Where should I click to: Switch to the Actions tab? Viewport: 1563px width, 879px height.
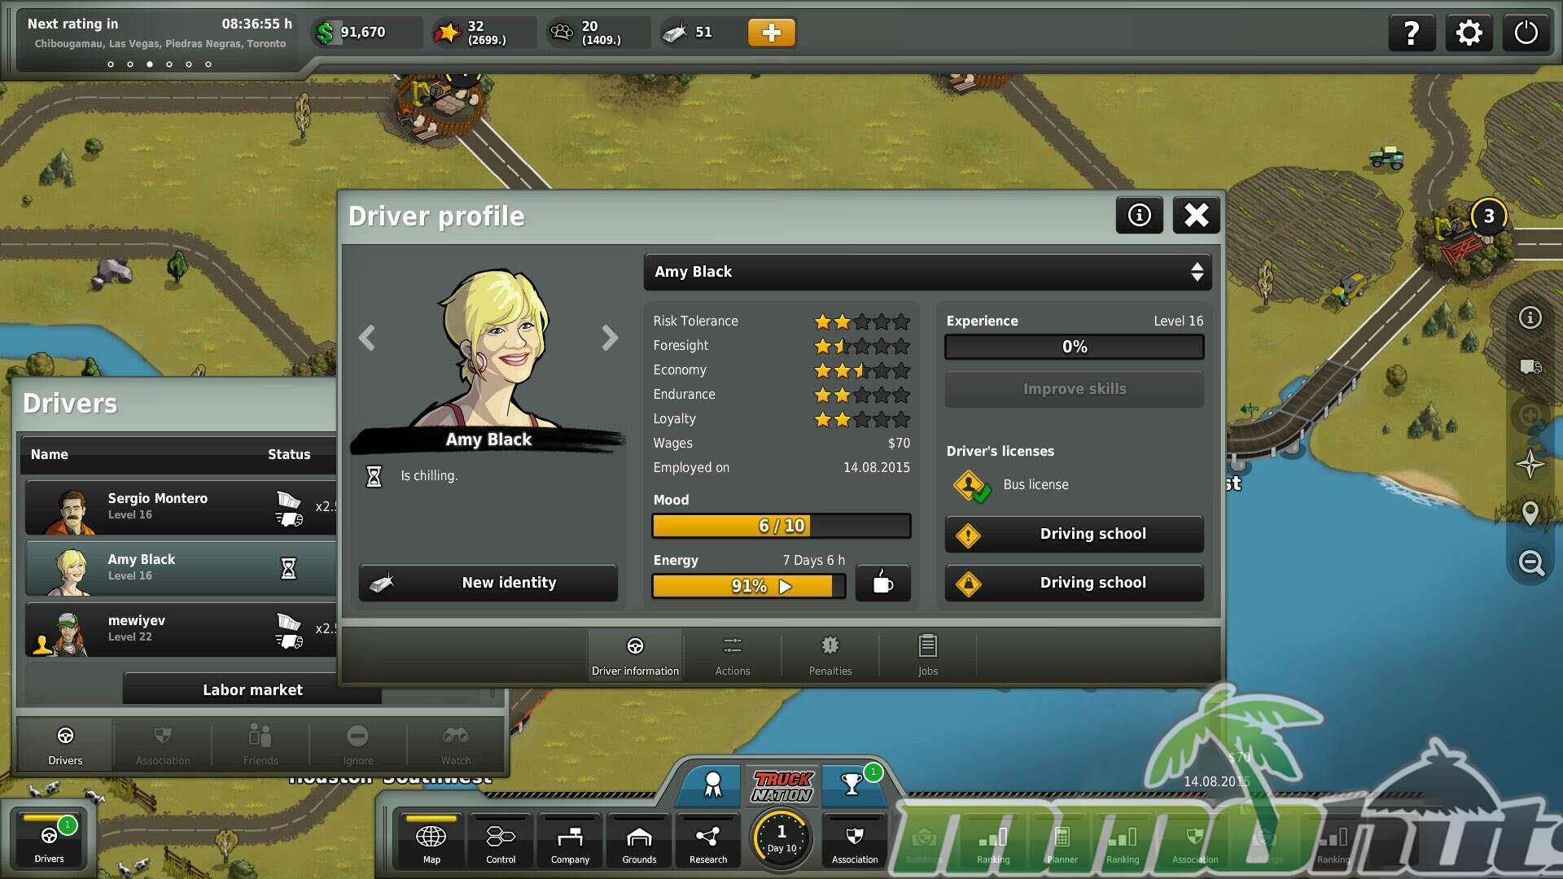(x=732, y=654)
